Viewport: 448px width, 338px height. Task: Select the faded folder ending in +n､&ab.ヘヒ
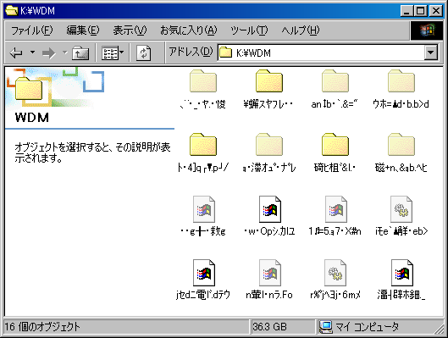[x=401, y=152]
